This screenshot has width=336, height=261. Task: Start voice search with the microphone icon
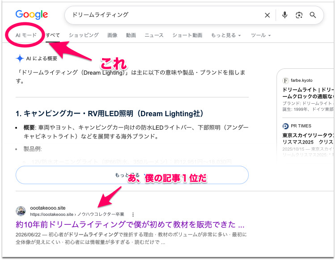(285, 15)
